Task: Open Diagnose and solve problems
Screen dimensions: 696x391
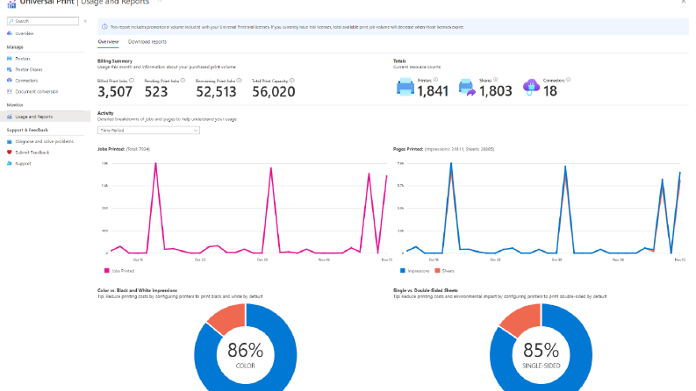Action: [45, 141]
